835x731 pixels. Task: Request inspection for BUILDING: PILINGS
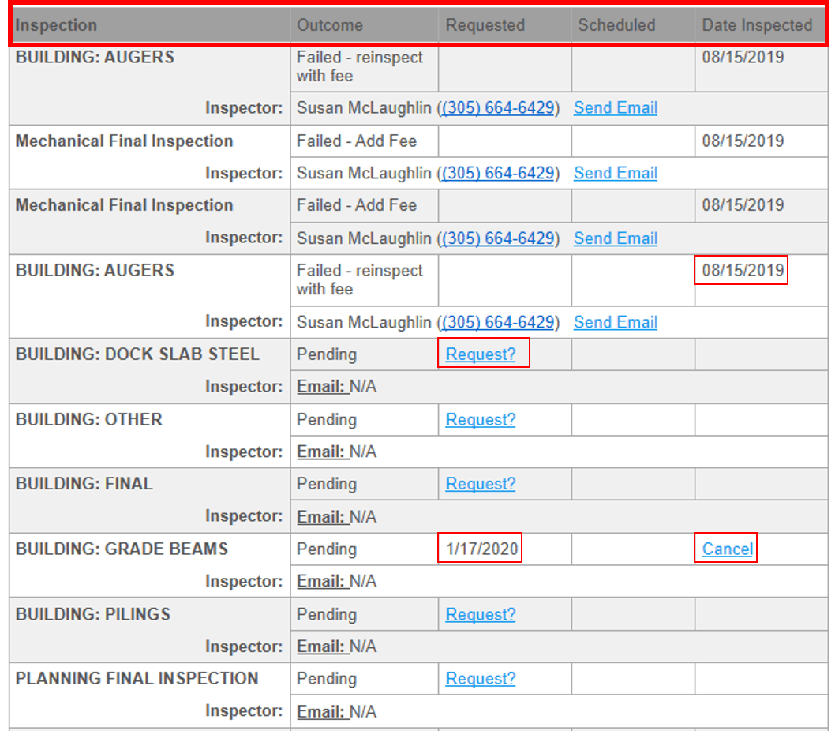coord(480,613)
